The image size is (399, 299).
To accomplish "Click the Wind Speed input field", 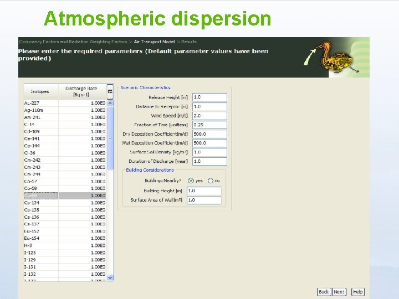I will click(209, 116).
